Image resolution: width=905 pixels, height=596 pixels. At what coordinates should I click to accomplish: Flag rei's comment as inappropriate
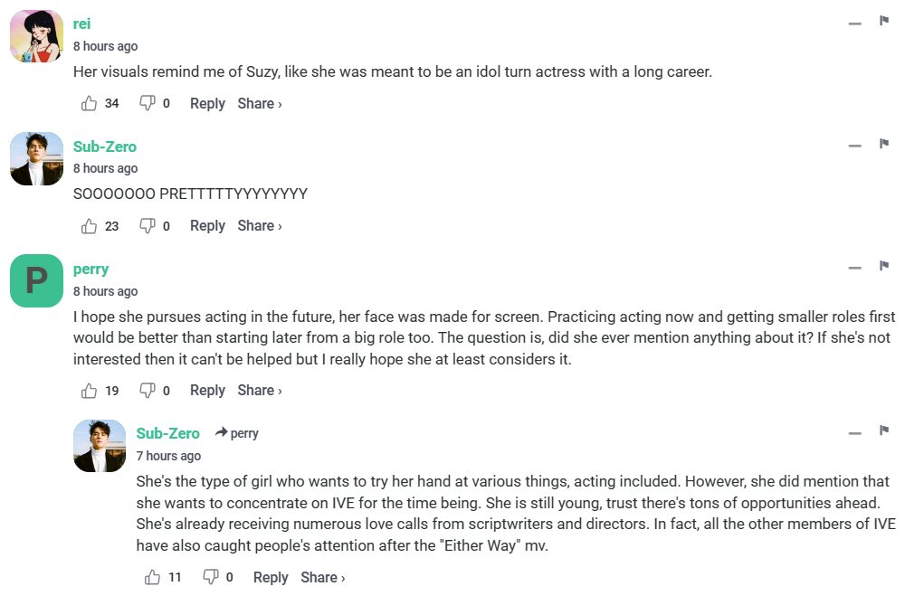point(884,22)
